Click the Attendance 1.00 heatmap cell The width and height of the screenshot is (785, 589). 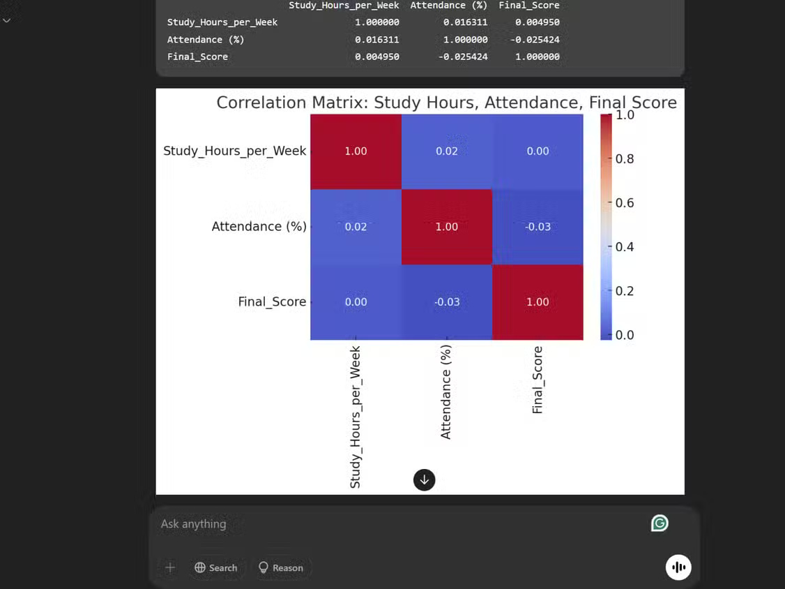pyautogui.click(x=447, y=227)
